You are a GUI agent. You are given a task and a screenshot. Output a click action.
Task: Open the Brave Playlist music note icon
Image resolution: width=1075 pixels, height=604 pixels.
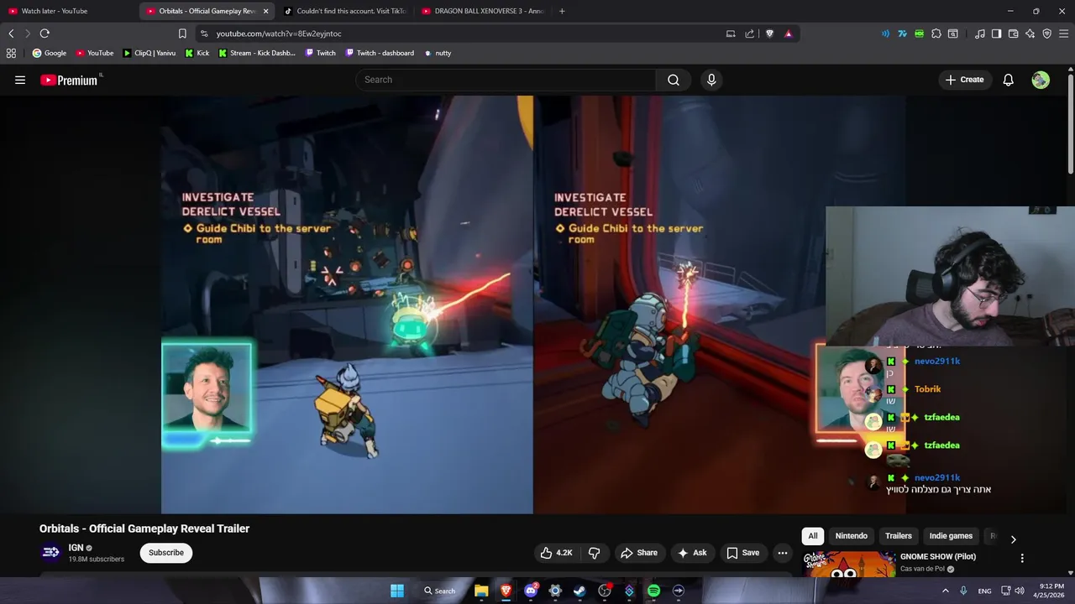(980, 34)
